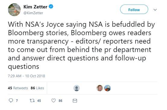The height and width of the screenshot is (110, 167).
Task: Click the like count 86 beside heart
Action: tap(60, 101)
